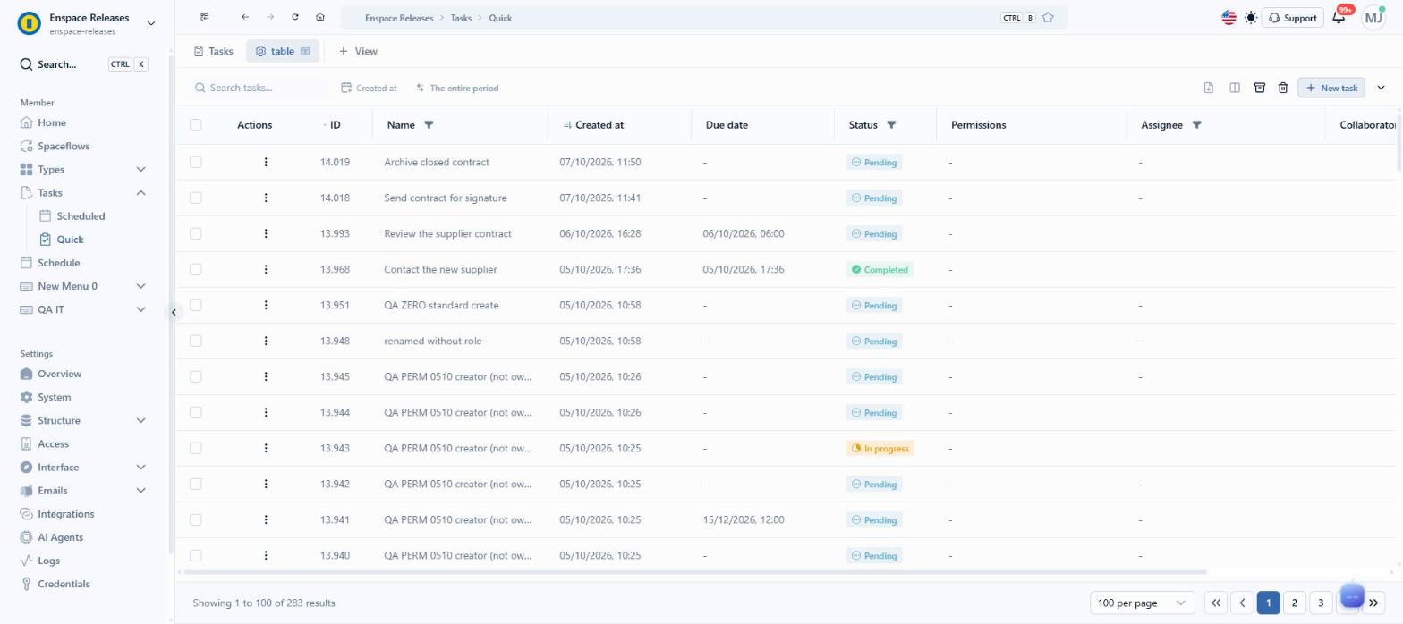Filter the Status column
1403x624 pixels.
[891, 125]
